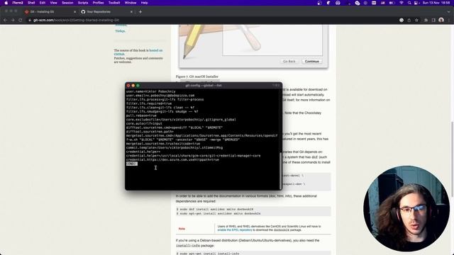Expand the tab search chevron

[449, 12]
